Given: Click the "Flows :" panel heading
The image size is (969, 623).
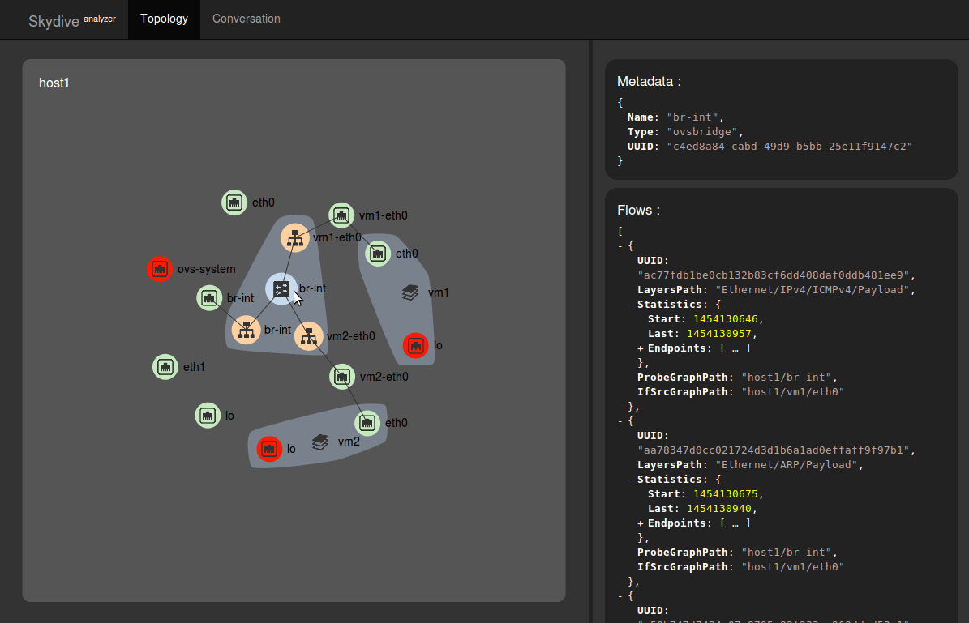Looking at the screenshot, I should tap(638, 211).
